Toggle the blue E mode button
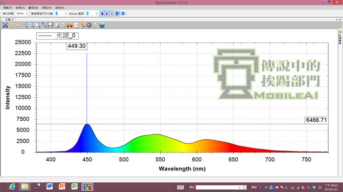Image resolution: width=343 pixels, height=192 pixels. point(102,14)
